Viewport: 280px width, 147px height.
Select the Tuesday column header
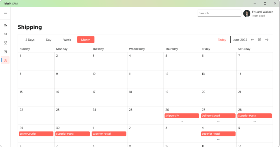point(109,49)
